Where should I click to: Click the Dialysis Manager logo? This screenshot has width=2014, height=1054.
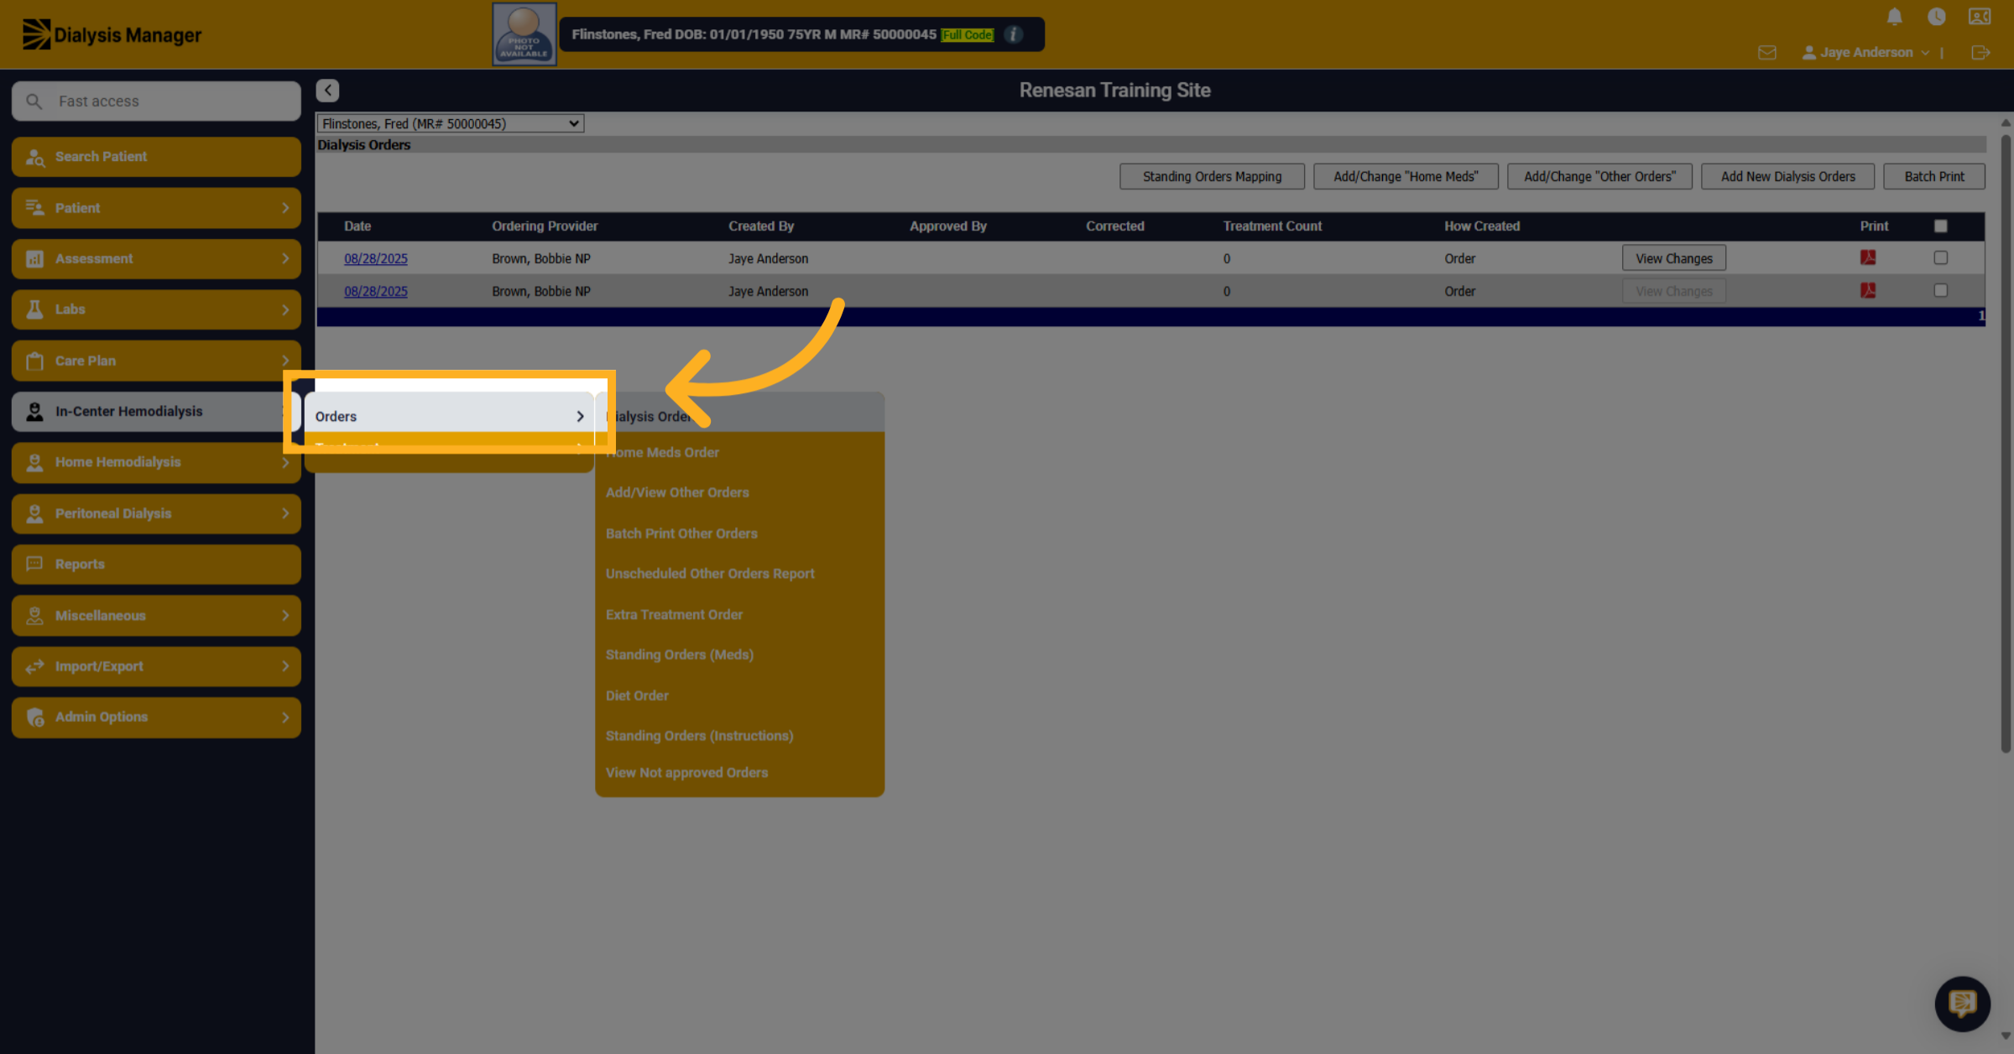pos(112,34)
